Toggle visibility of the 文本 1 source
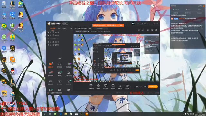 48,42
